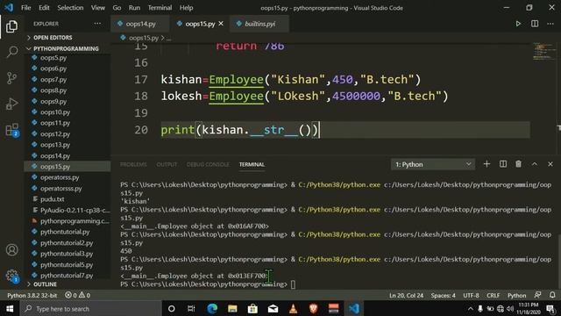The height and width of the screenshot is (316, 561).
Task: Open editor More Actions ellipsis
Action: pyautogui.click(x=550, y=24)
